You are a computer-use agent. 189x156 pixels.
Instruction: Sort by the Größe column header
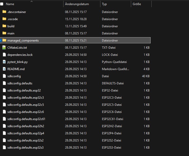(137, 4)
